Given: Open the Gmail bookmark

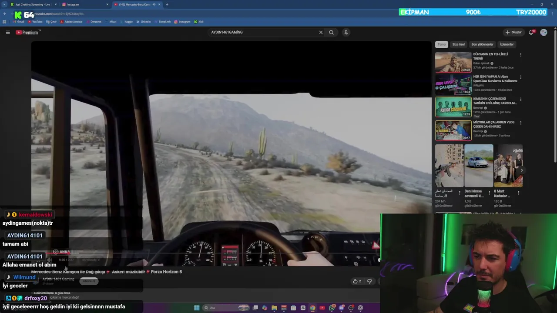Looking at the screenshot, I should click(x=18, y=22).
